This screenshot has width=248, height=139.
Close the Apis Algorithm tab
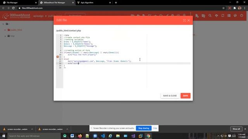point(110,3)
